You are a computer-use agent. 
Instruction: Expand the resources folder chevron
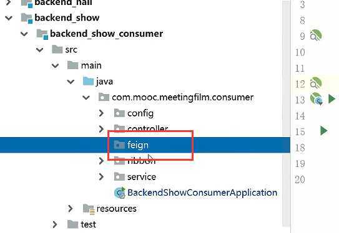point(70,209)
